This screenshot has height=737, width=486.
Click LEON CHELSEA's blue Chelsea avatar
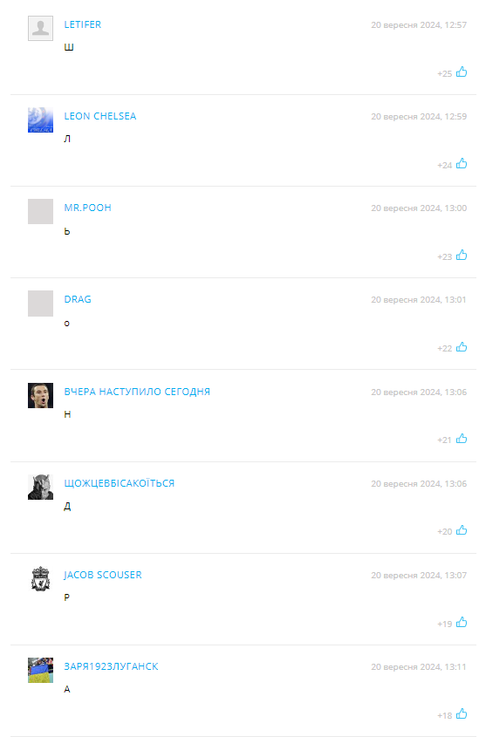click(x=40, y=119)
